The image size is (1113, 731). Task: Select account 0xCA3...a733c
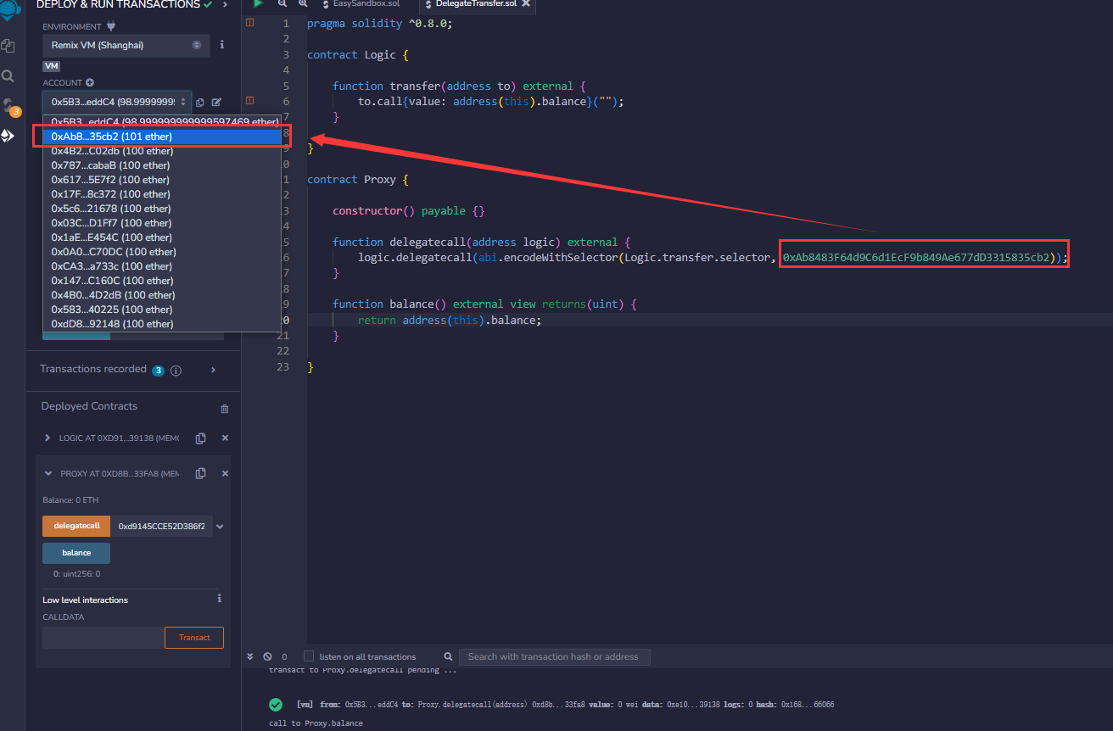click(162, 266)
